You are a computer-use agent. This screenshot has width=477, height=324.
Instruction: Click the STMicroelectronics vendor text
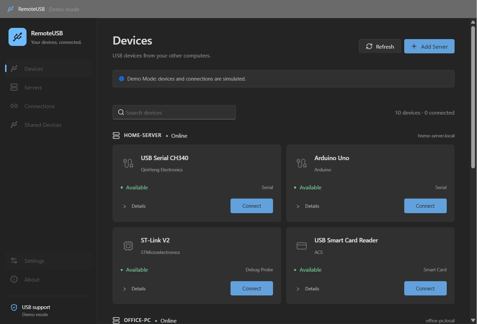pyautogui.click(x=160, y=252)
